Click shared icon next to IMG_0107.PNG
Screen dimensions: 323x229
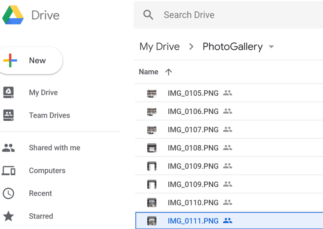click(x=228, y=130)
